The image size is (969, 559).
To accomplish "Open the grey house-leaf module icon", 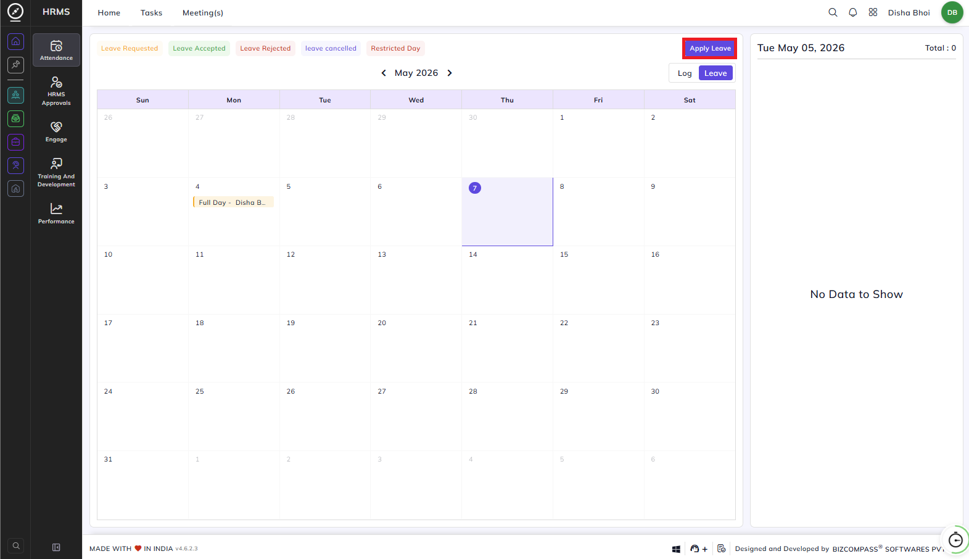I will pos(16,189).
